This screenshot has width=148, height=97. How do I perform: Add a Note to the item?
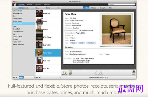(x=70, y=73)
